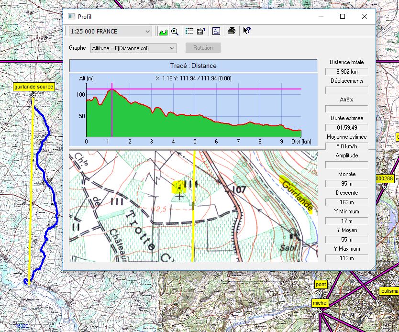Click the Tracé : Distance chart header
Image resolution: width=399 pixels, height=332 pixels.
193,66
